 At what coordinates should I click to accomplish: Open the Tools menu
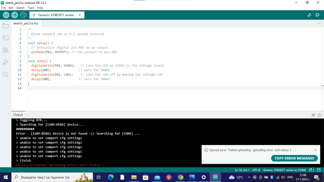point(31,8)
